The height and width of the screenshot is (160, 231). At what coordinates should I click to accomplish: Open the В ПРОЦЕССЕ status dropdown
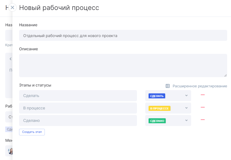point(168,108)
